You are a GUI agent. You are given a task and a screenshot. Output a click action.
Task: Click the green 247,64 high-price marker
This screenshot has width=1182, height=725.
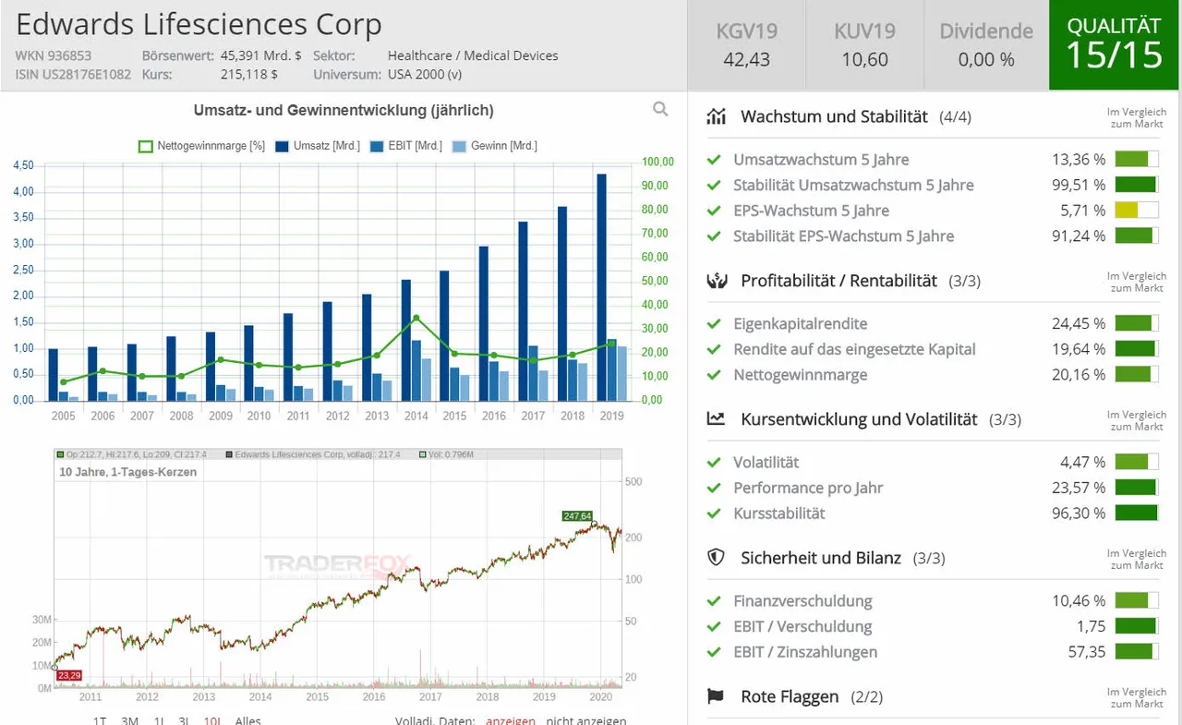[577, 516]
